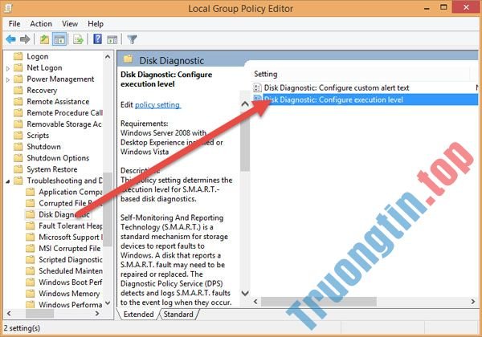This screenshot has height=337, width=482.
Task: Select the System Restore folder
Action: pos(51,169)
